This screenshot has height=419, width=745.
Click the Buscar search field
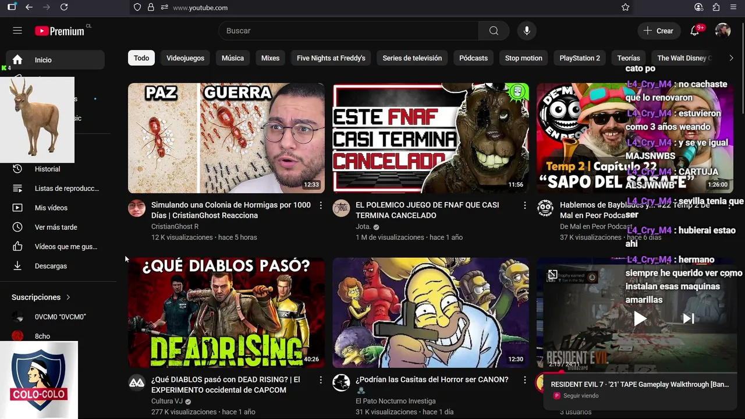(349, 31)
